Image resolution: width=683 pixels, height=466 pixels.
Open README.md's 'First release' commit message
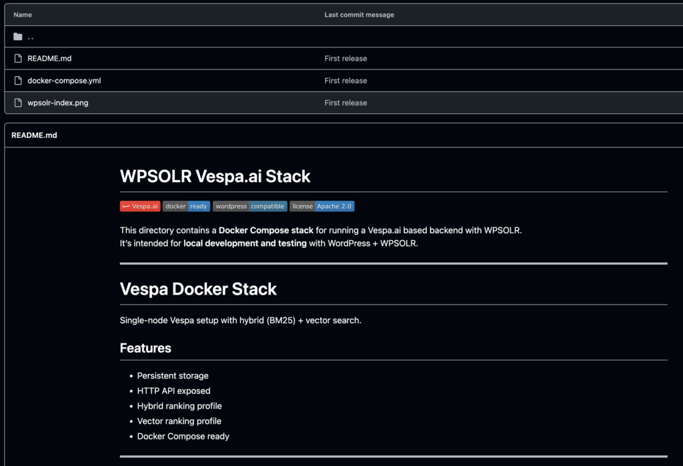tap(346, 59)
